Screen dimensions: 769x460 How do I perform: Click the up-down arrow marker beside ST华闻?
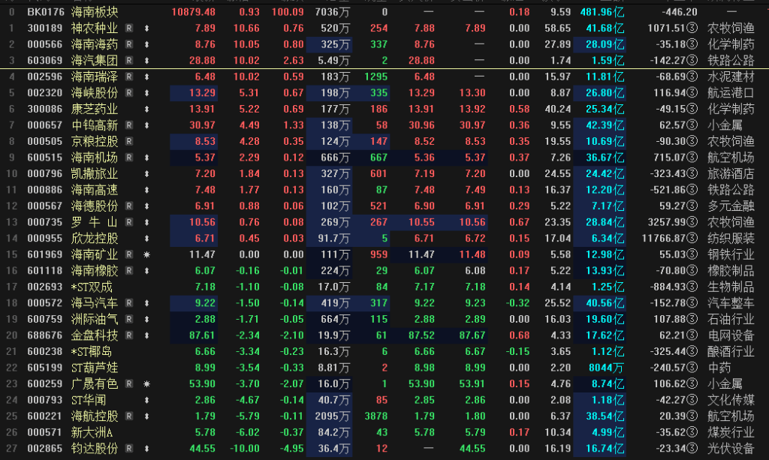pos(146,401)
